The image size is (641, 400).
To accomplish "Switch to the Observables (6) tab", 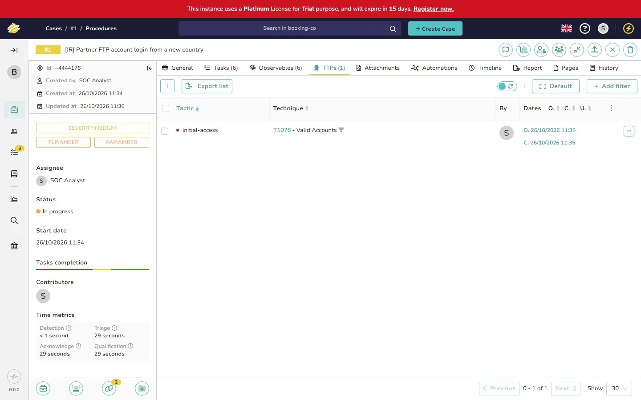I will (x=276, y=68).
